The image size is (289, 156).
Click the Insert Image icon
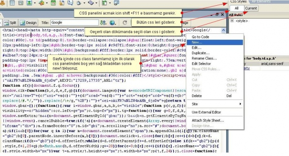click(x=29, y=2)
